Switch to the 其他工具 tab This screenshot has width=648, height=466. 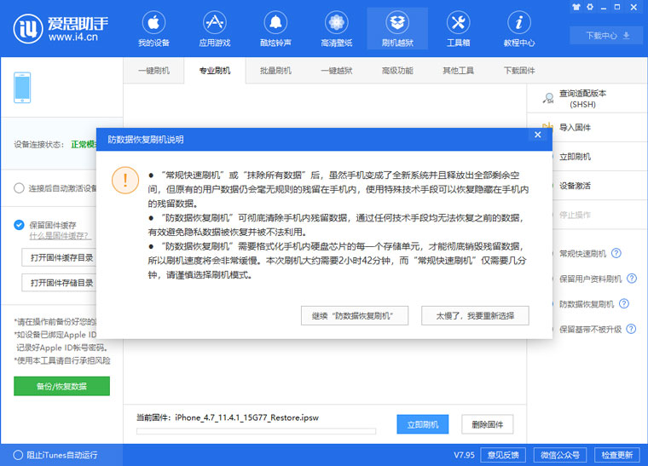click(x=458, y=71)
